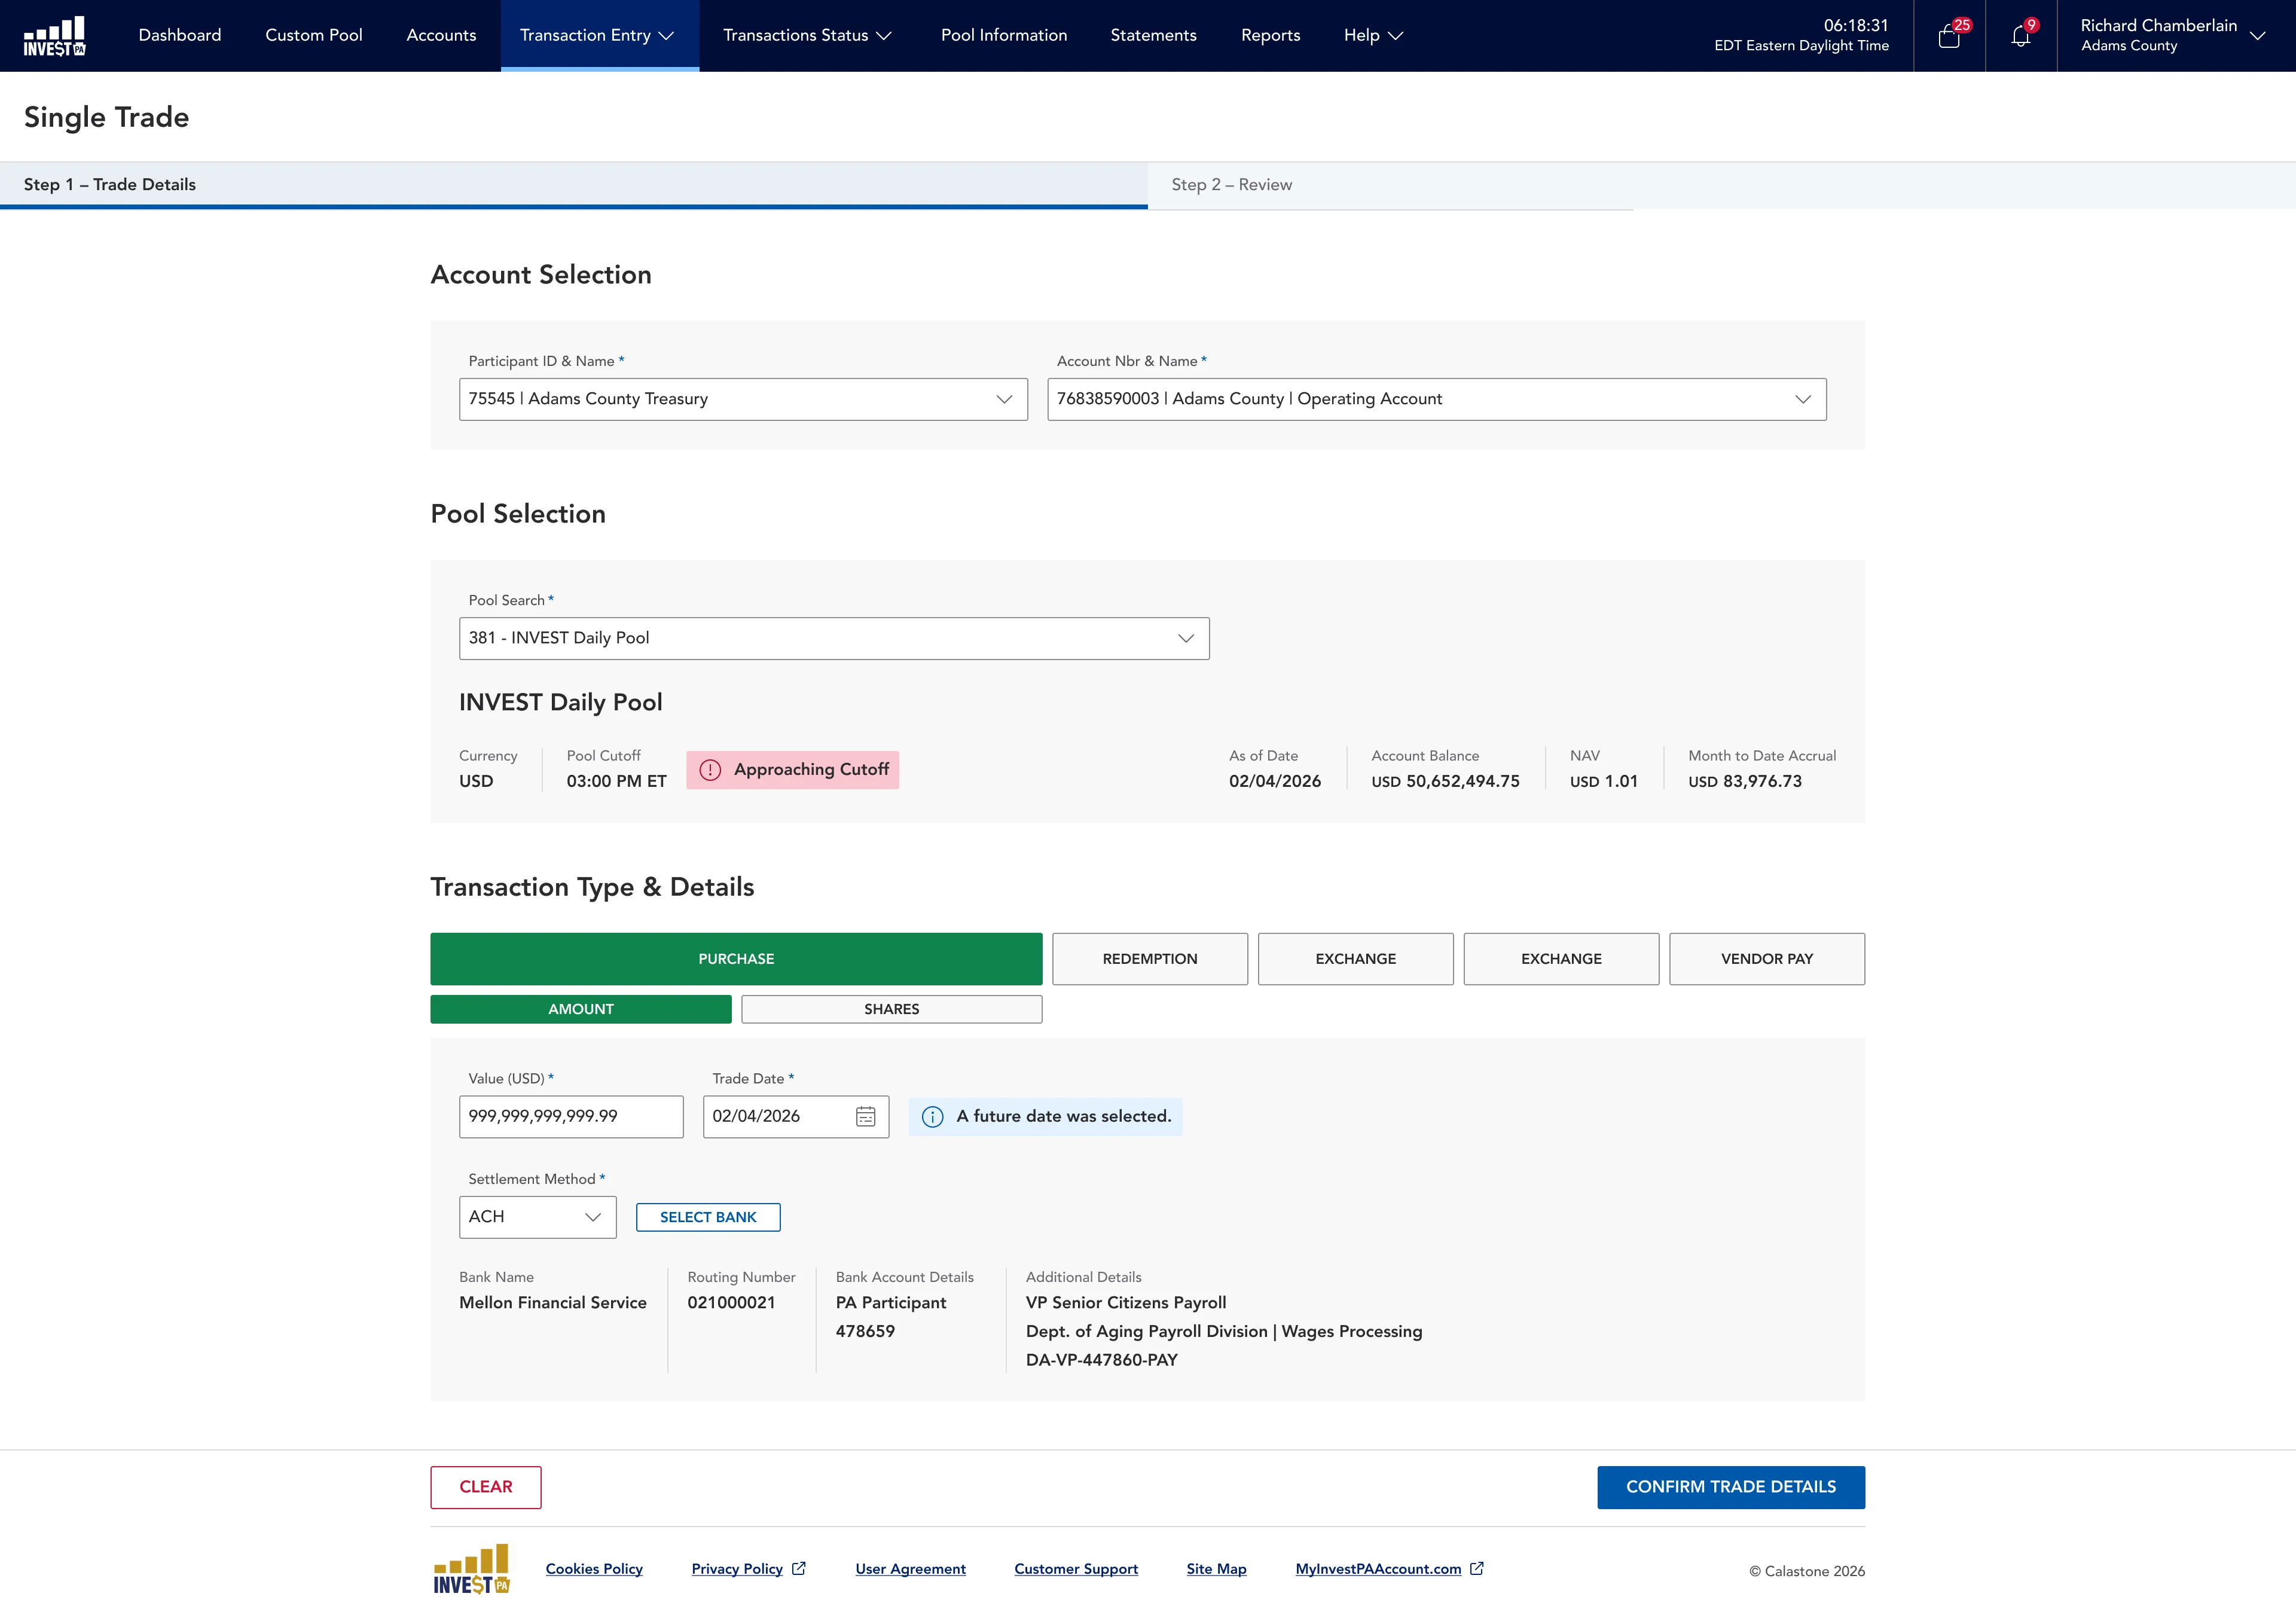The height and width of the screenshot is (1612, 2296).
Task: Switch to AMOUNT entry mode
Action: pos(581,1009)
